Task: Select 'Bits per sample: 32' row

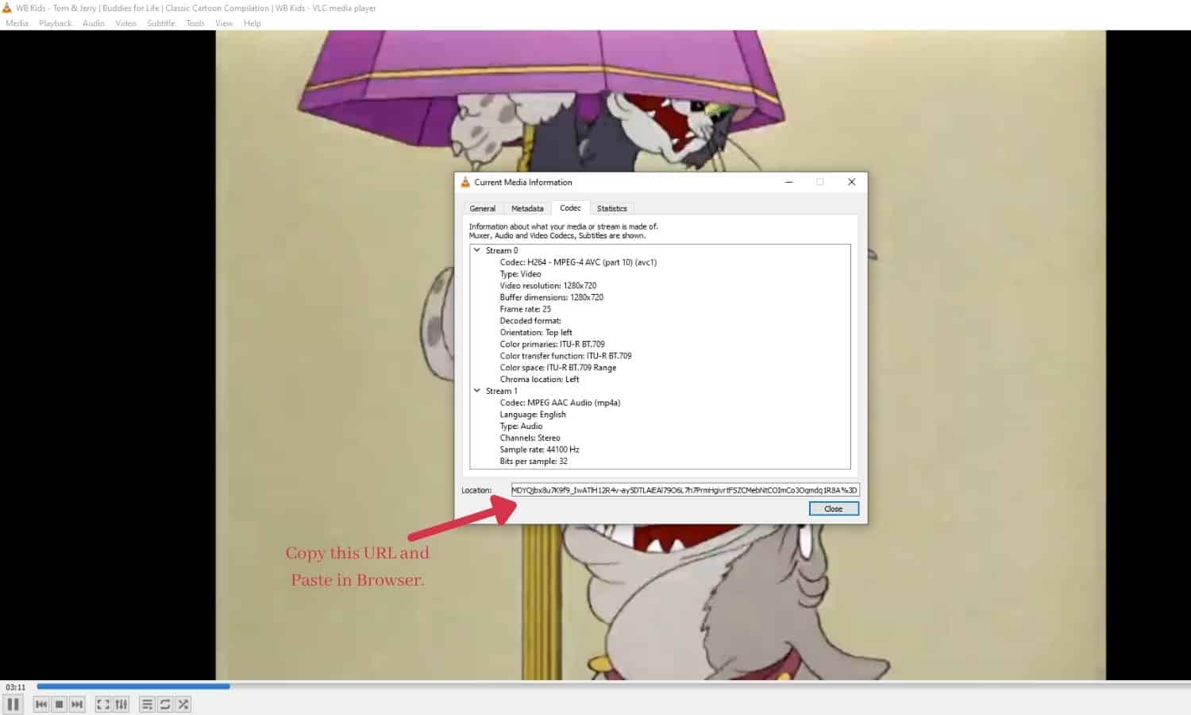Action: click(x=534, y=462)
